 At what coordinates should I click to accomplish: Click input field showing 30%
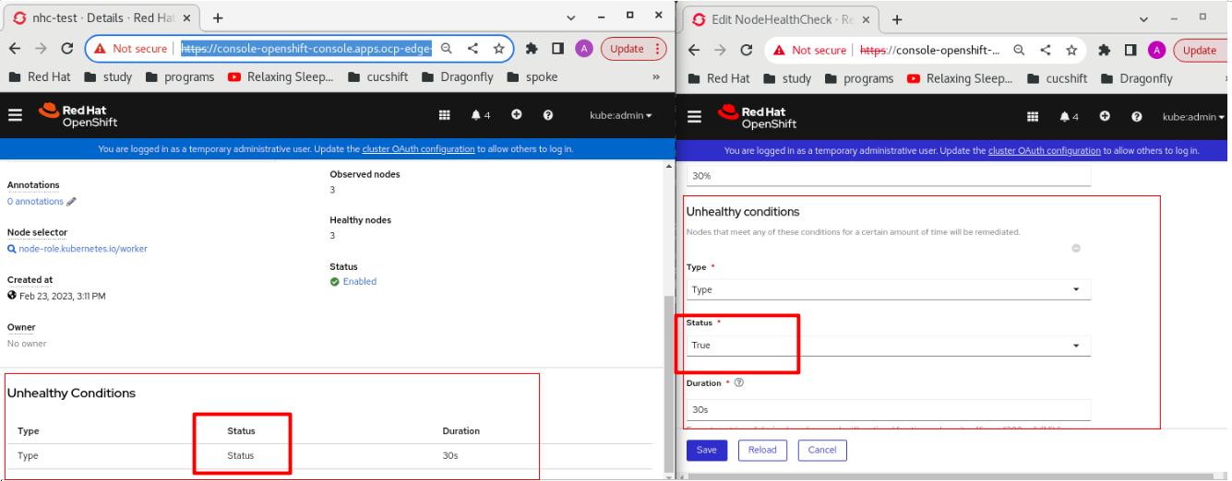(889, 175)
